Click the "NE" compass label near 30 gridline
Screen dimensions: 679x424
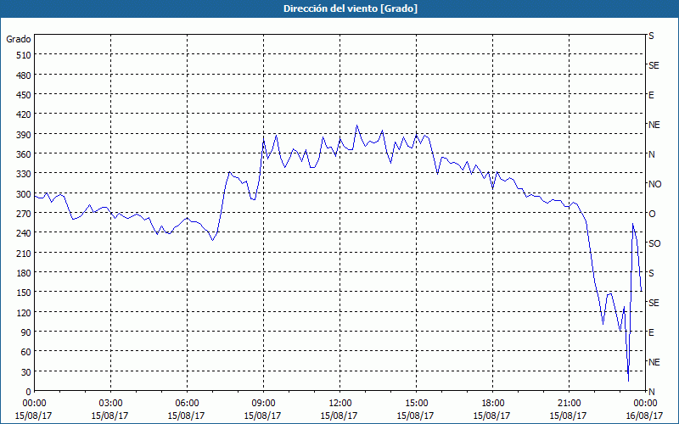654,362
